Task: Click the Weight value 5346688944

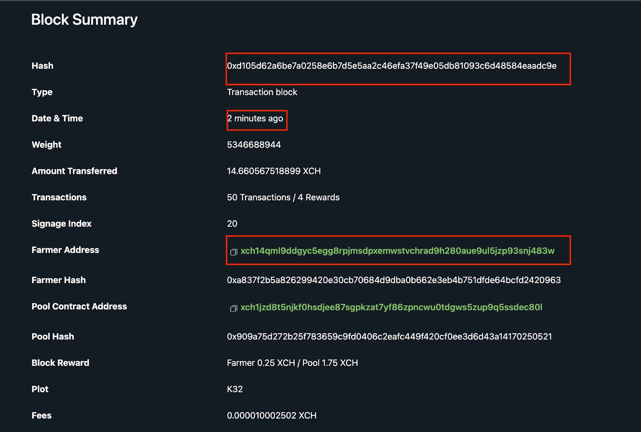Action: [254, 145]
